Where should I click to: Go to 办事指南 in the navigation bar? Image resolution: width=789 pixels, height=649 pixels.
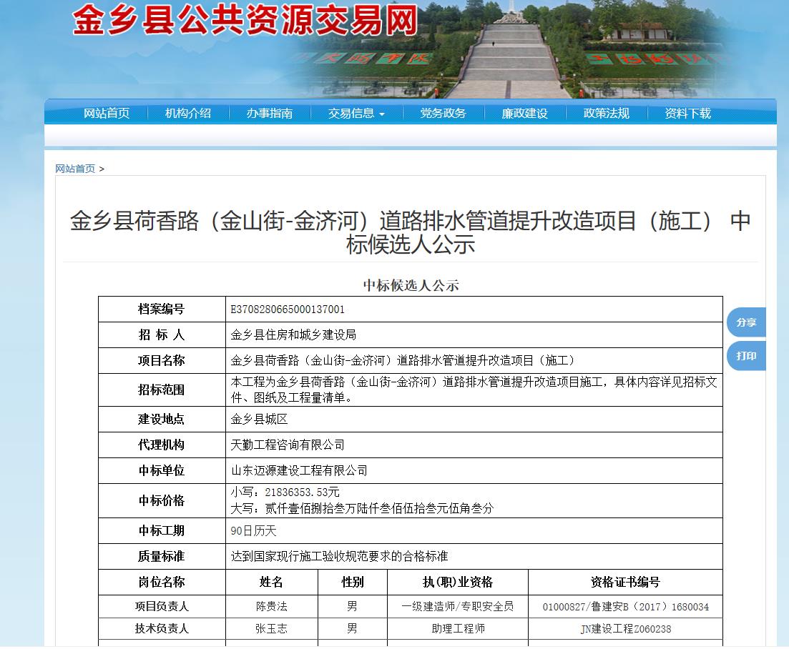tap(269, 114)
